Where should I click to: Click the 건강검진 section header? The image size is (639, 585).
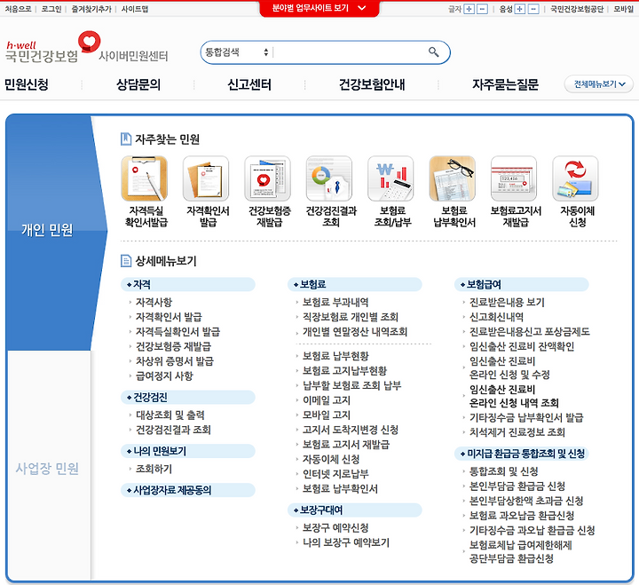tap(188, 398)
